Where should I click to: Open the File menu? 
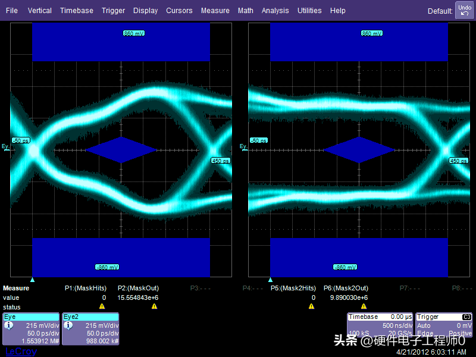pyautogui.click(x=12, y=11)
